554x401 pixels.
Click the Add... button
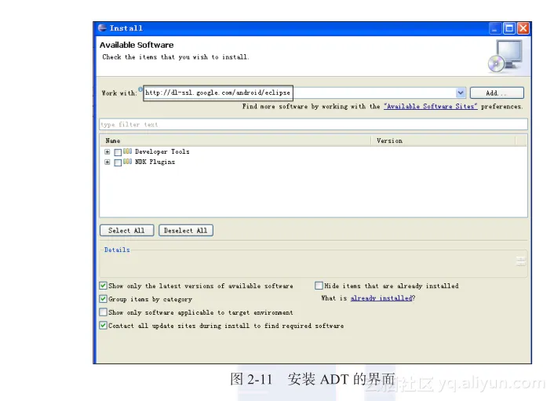point(497,93)
